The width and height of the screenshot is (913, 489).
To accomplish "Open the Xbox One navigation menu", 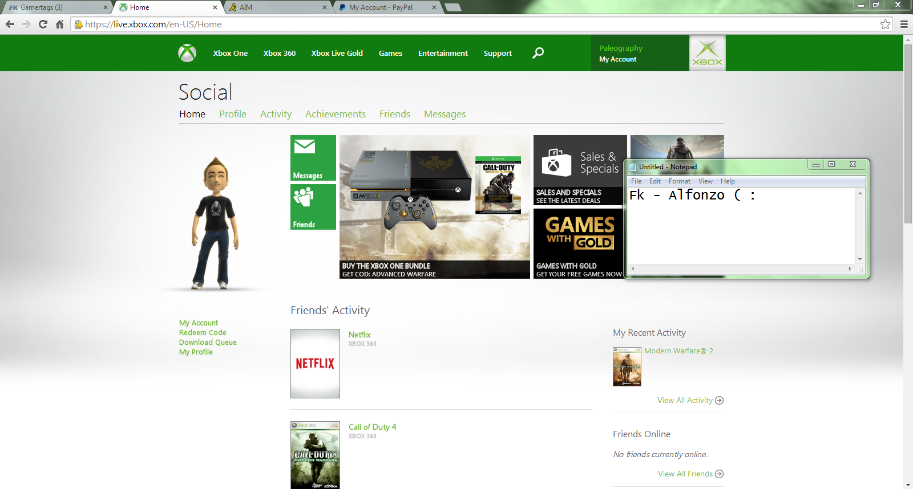I will 231,53.
